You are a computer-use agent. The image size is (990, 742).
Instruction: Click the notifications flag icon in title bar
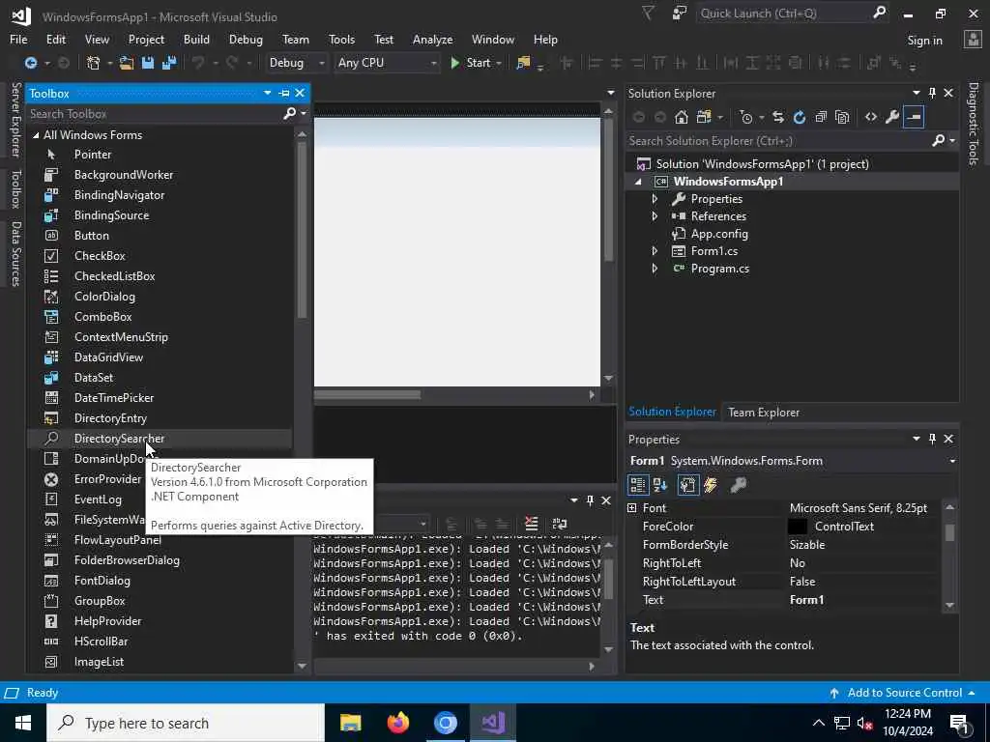click(648, 14)
